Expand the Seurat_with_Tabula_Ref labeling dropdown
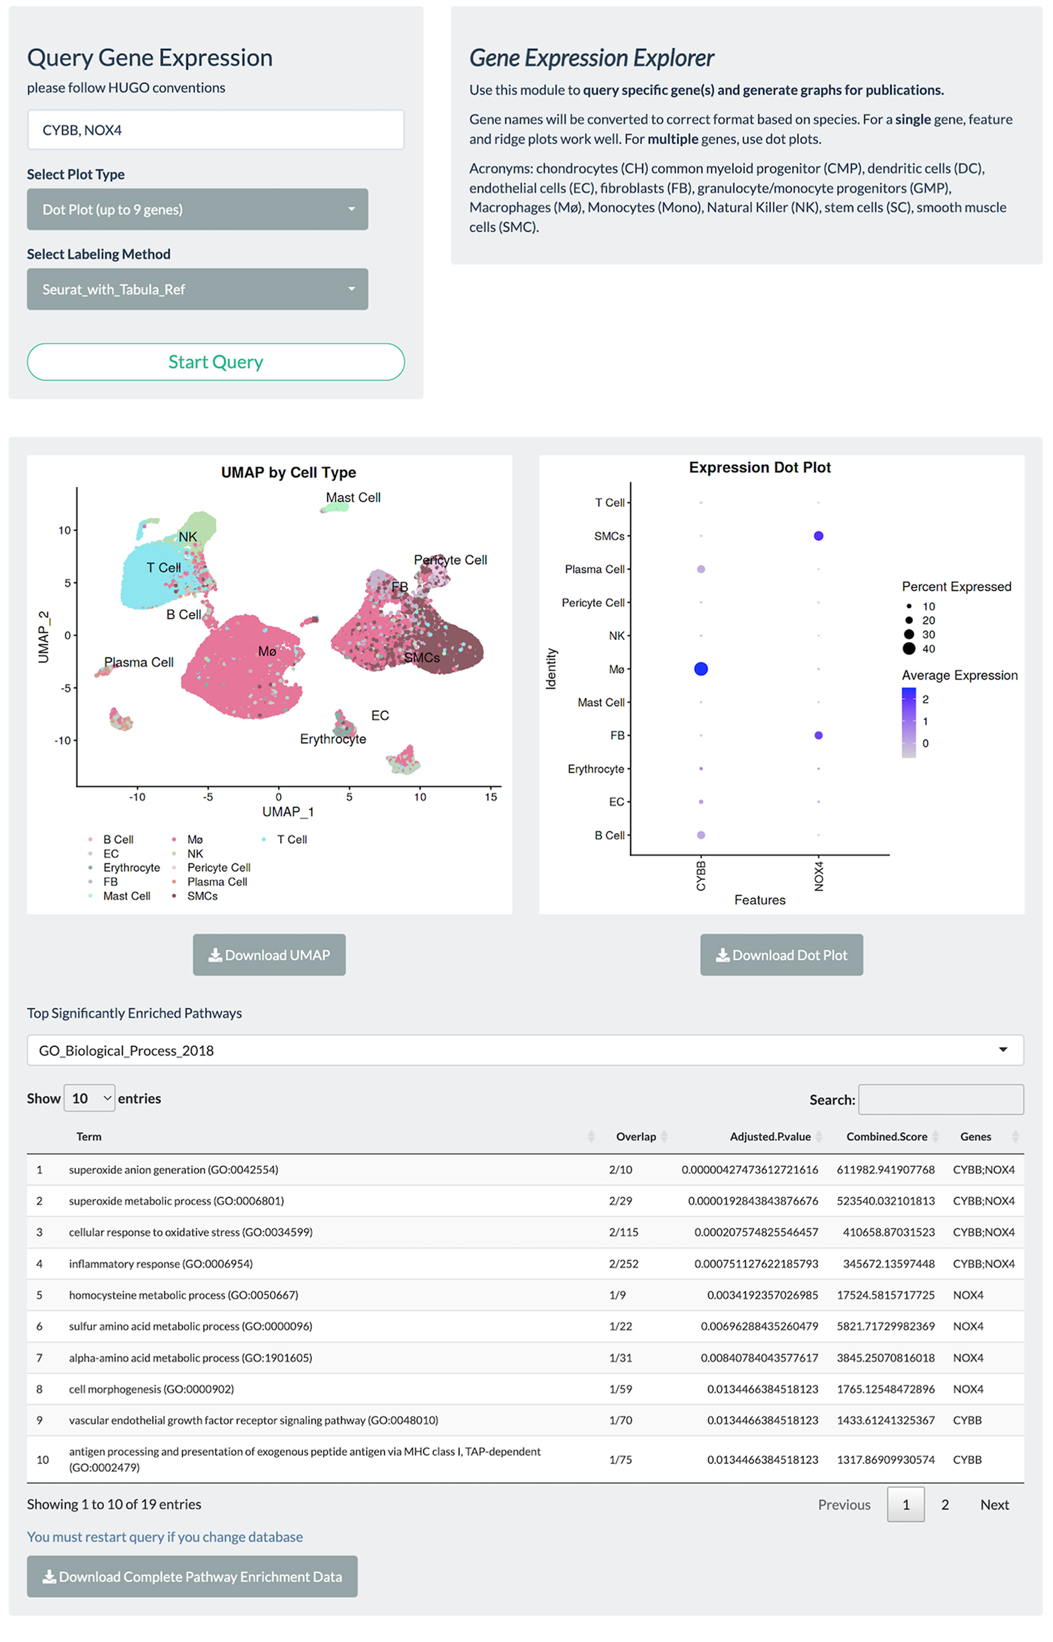The image size is (1053, 1642). (197, 289)
